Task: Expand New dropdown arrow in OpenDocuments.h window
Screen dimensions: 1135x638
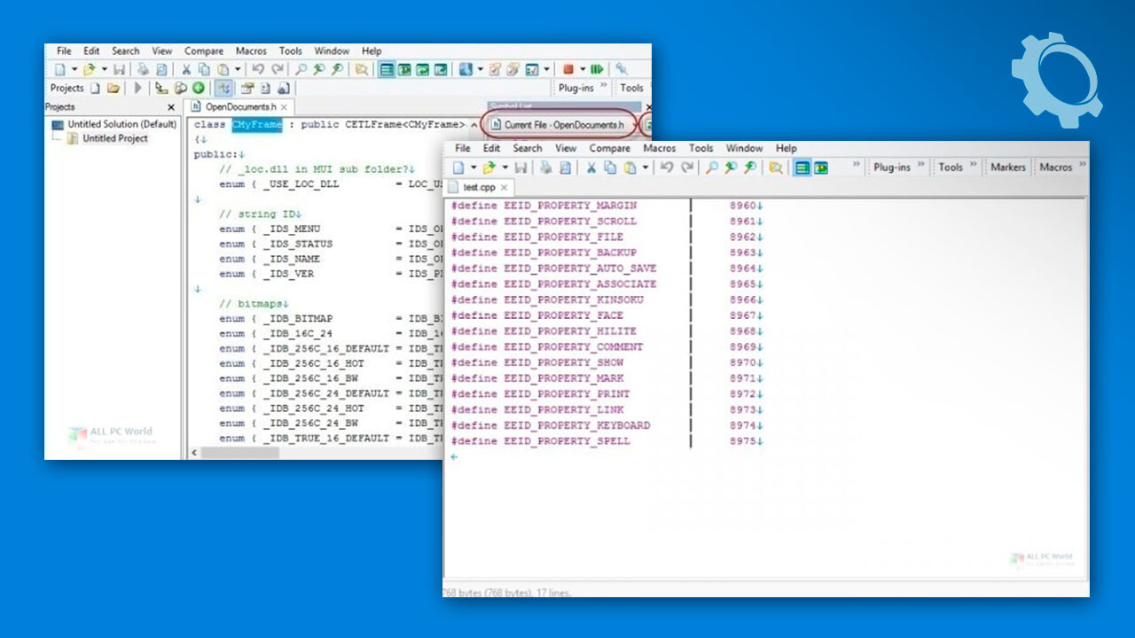Action: [74, 69]
